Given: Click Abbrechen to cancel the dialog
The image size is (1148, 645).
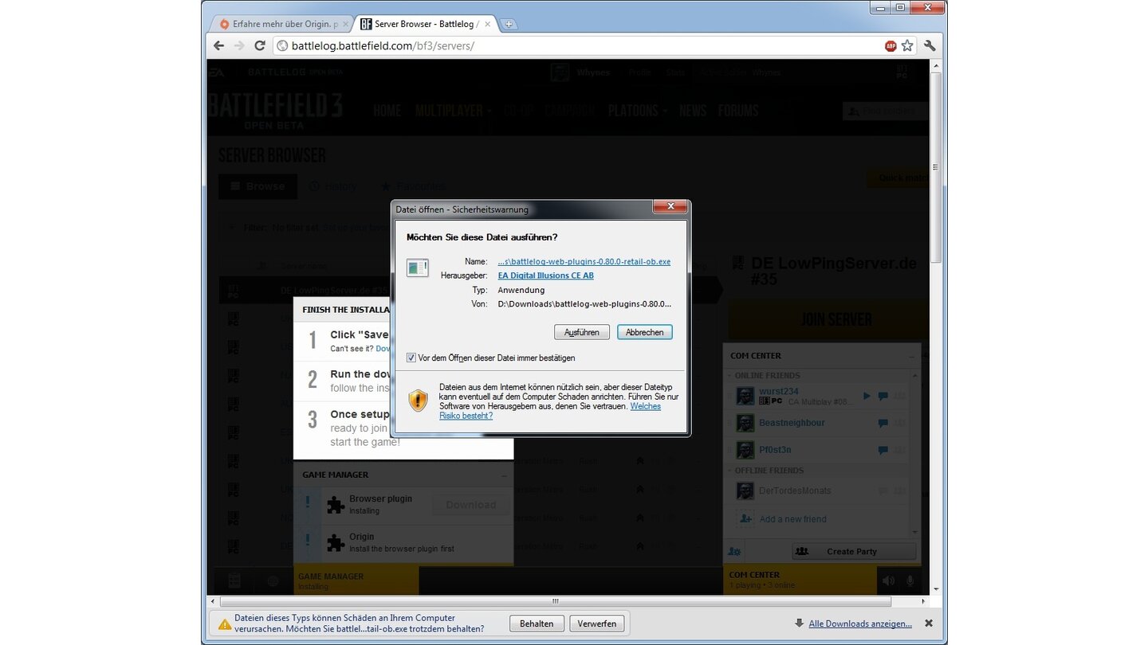Looking at the screenshot, I should click(644, 332).
